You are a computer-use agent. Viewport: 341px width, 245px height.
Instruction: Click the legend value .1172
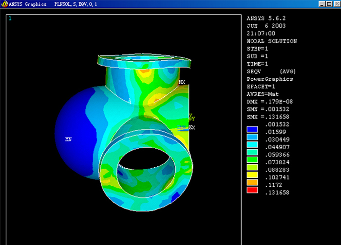pyautogui.click(x=274, y=185)
